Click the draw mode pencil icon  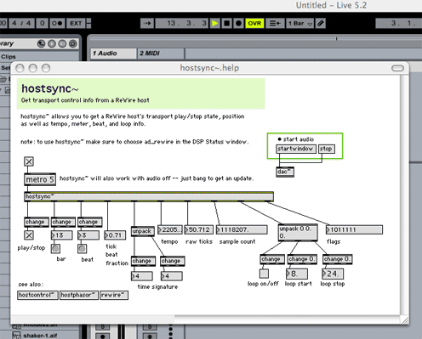pos(321,23)
